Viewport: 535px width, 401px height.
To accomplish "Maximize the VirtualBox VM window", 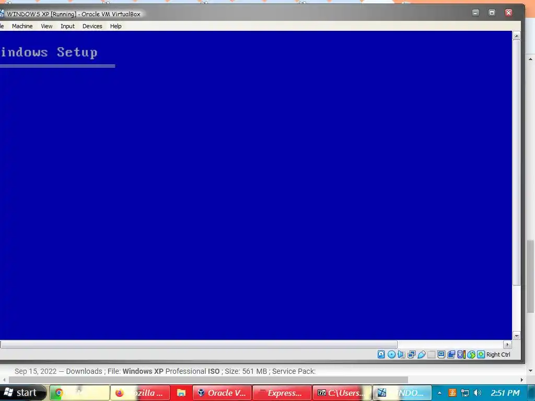I will coord(492,13).
